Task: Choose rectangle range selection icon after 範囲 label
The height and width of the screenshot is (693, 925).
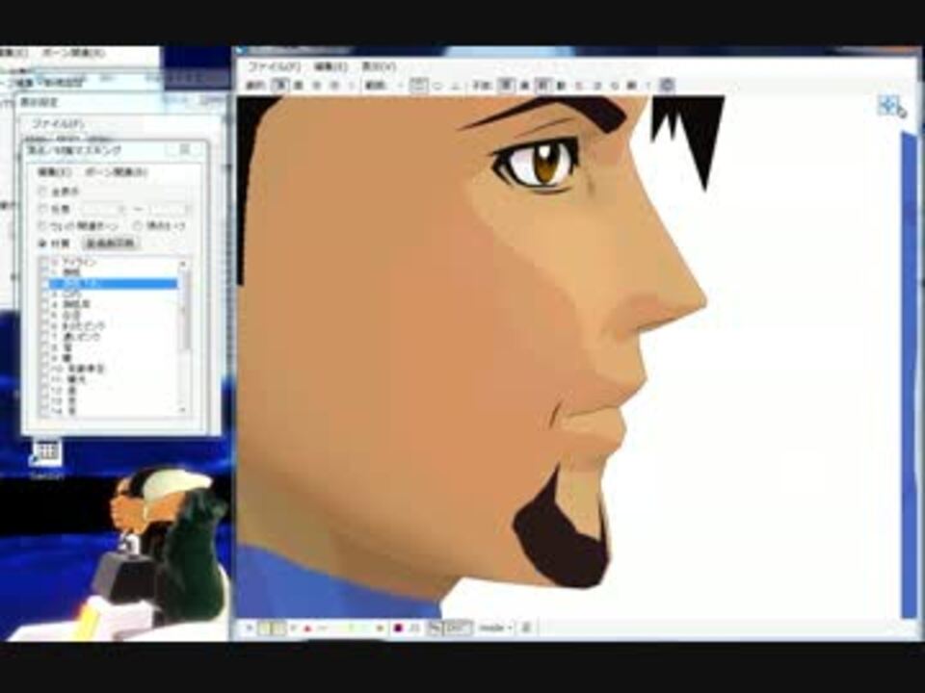Action: tap(418, 86)
